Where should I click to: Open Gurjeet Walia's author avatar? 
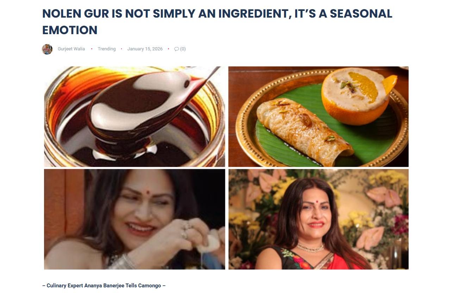pos(47,49)
